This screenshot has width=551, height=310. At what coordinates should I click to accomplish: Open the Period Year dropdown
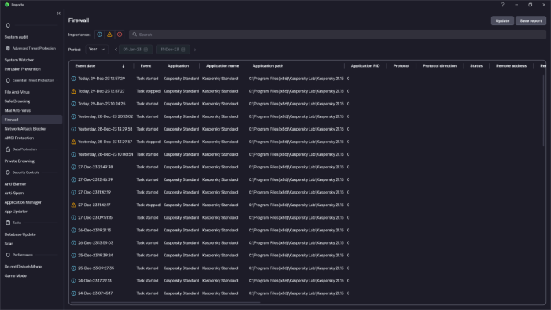[x=97, y=50]
